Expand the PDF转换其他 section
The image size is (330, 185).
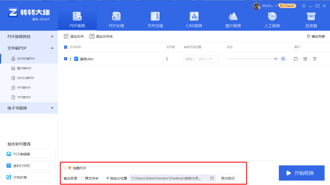[29, 37]
